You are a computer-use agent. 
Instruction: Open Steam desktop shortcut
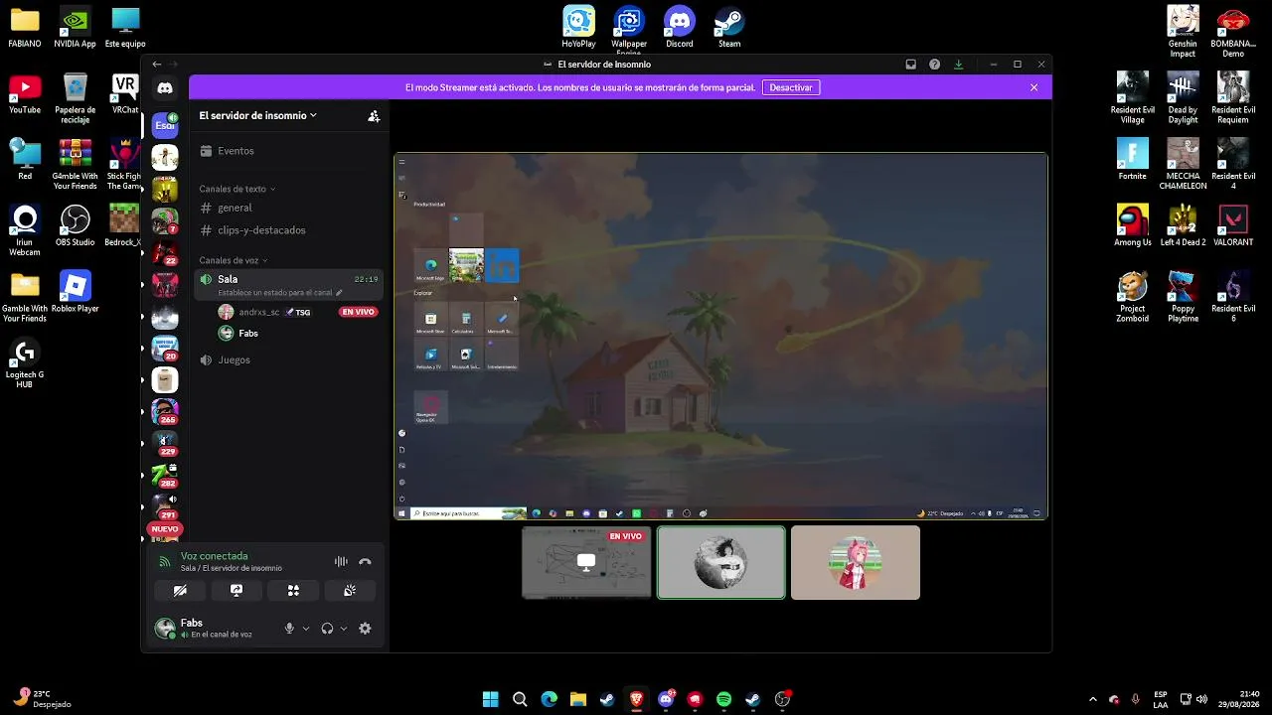(729, 27)
